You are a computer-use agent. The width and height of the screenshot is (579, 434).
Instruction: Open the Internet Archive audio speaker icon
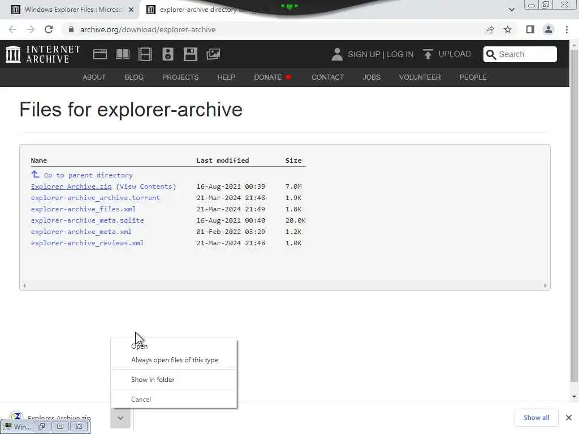tap(167, 54)
